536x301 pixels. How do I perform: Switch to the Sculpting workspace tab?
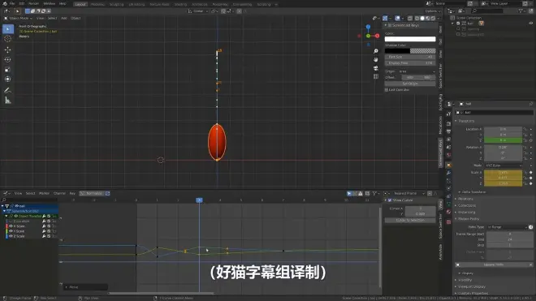tap(116, 4)
